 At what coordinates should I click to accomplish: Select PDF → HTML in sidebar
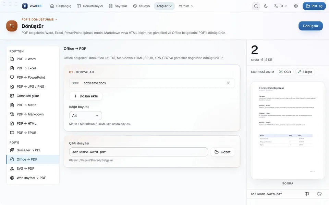pos(33,123)
